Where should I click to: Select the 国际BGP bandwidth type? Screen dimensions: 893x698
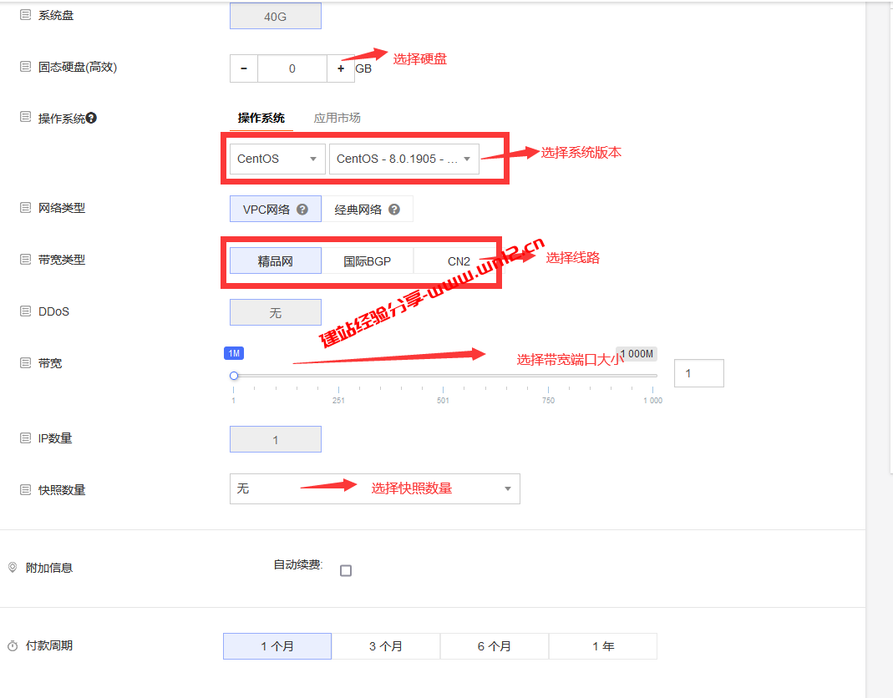(x=368, y=260)
